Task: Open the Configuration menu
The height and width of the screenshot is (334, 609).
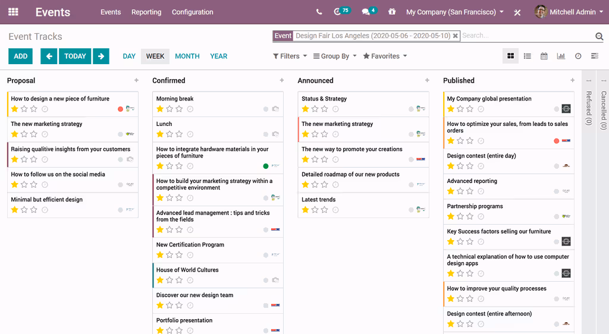Action: pos(193,12)
